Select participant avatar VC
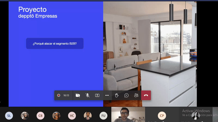218x122 pixels. point(72,116)
